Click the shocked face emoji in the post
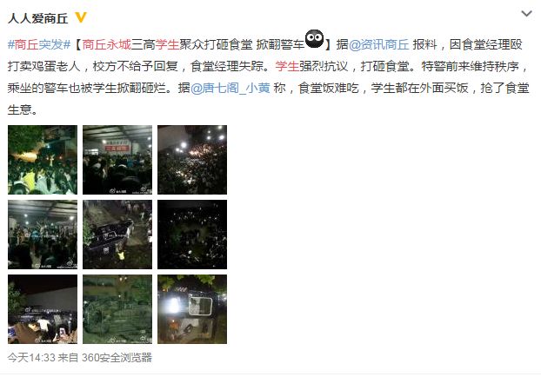The image size is (541, 377). click(x=314, y=39)
